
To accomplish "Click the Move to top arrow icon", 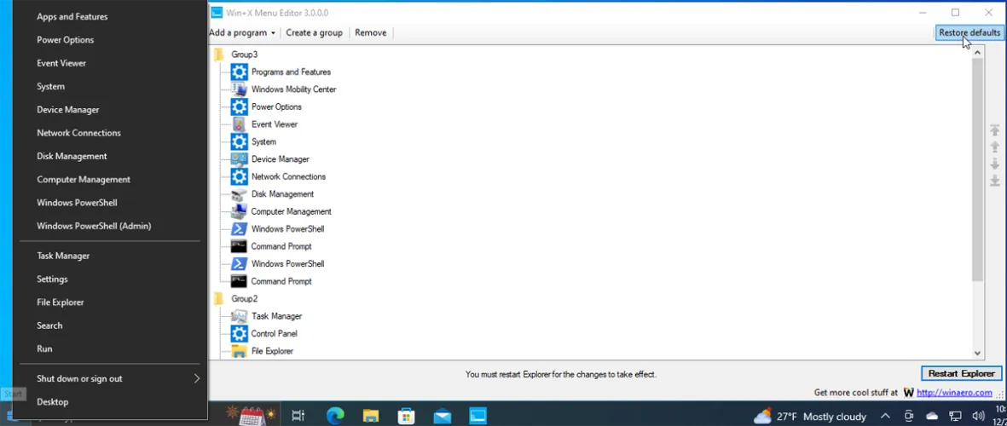I will (x=994, y=130).
